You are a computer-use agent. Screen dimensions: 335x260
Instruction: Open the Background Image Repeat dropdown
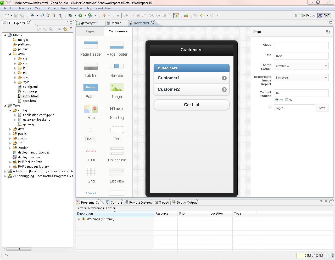(301, 78)
